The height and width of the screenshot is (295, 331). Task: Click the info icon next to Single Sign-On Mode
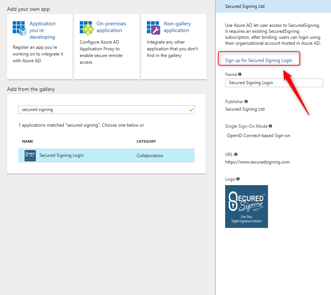270,126
